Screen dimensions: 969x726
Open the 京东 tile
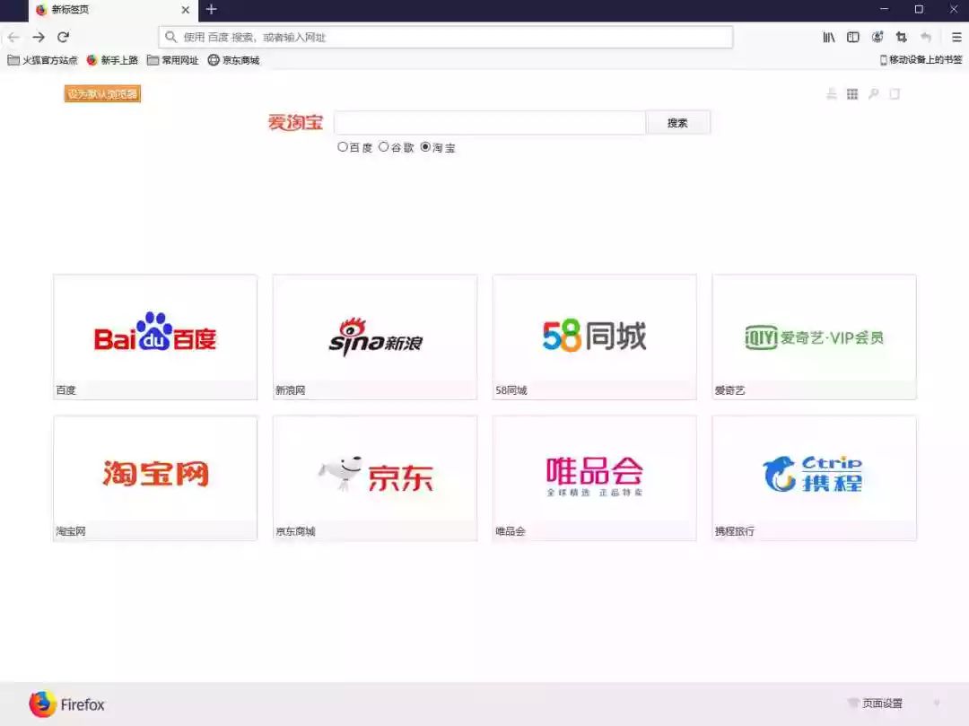pyautogui.click(x=375, y=478)
